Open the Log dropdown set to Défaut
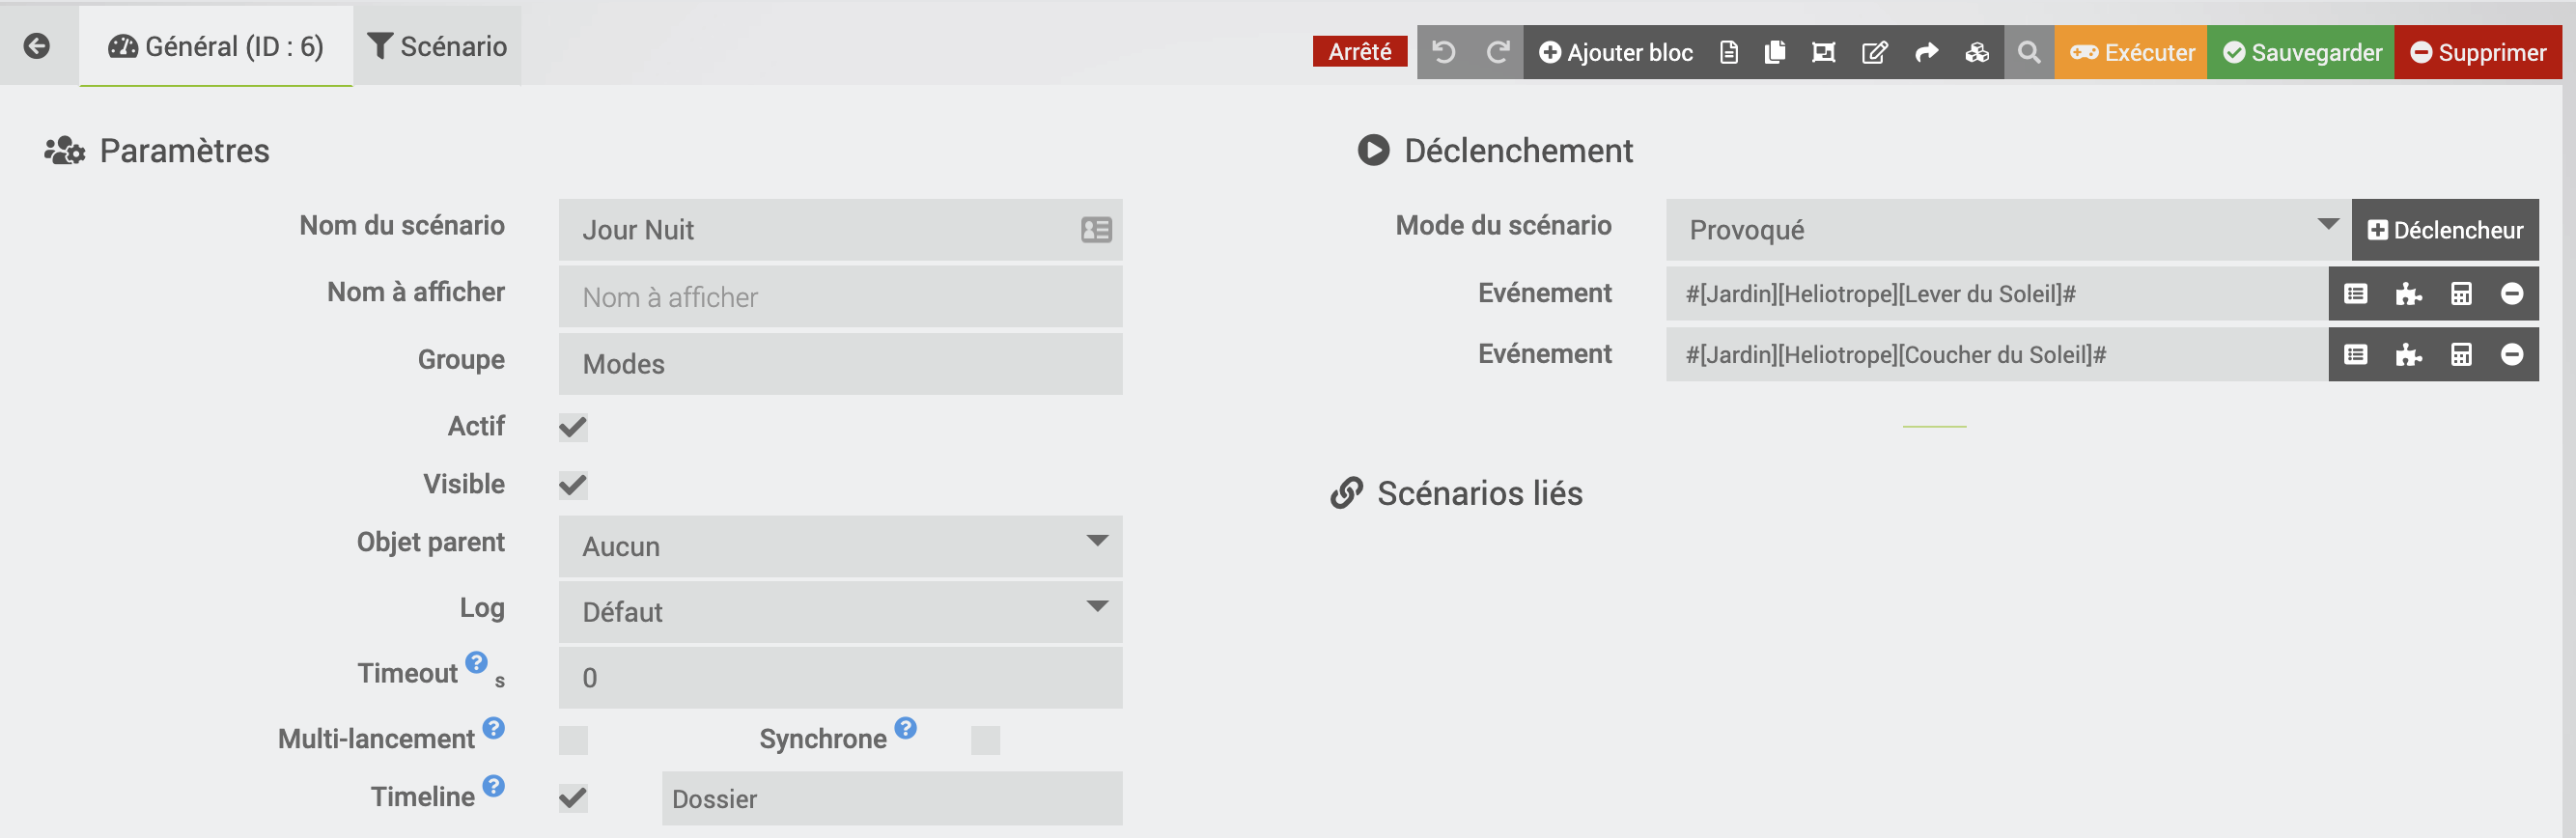 (x=840, y=612)
